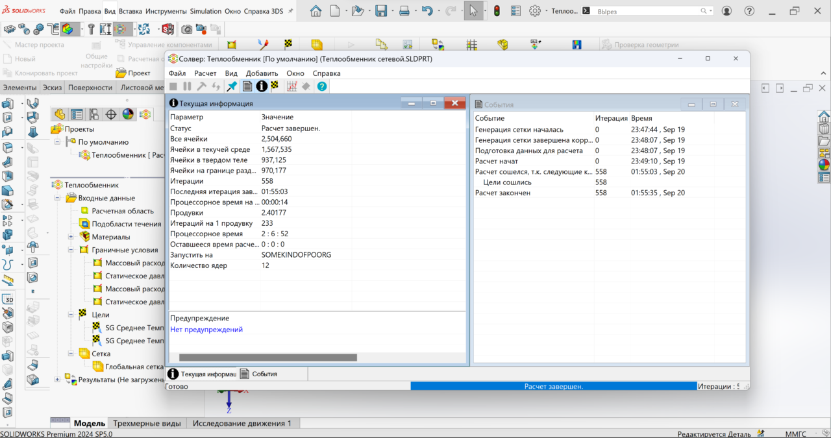Select the Подобласти течения tree item
Image resolution: width=831 pixels, height=438 pixels.
coord(127,224)
